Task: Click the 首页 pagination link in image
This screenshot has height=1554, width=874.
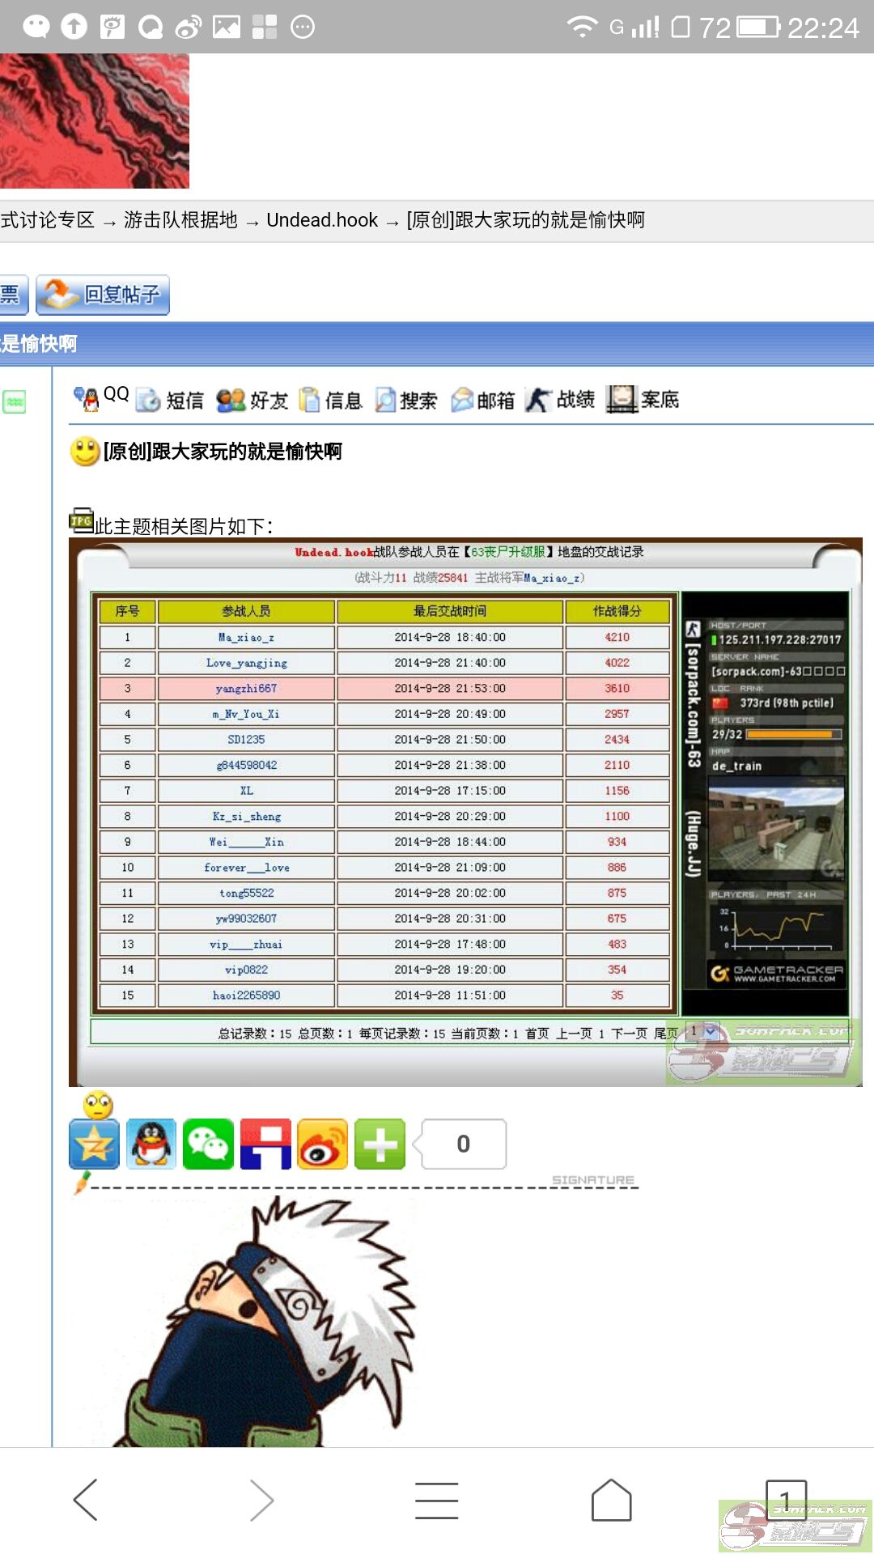Action: (x=537, y=1034)
